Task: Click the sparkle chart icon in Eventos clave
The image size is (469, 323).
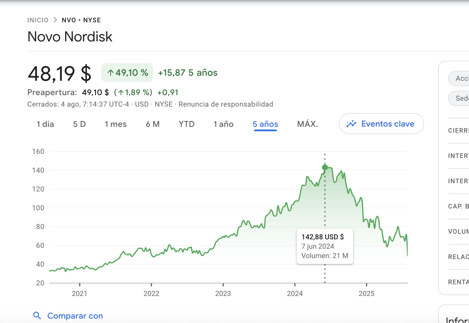Action: (x=351, y=124)
